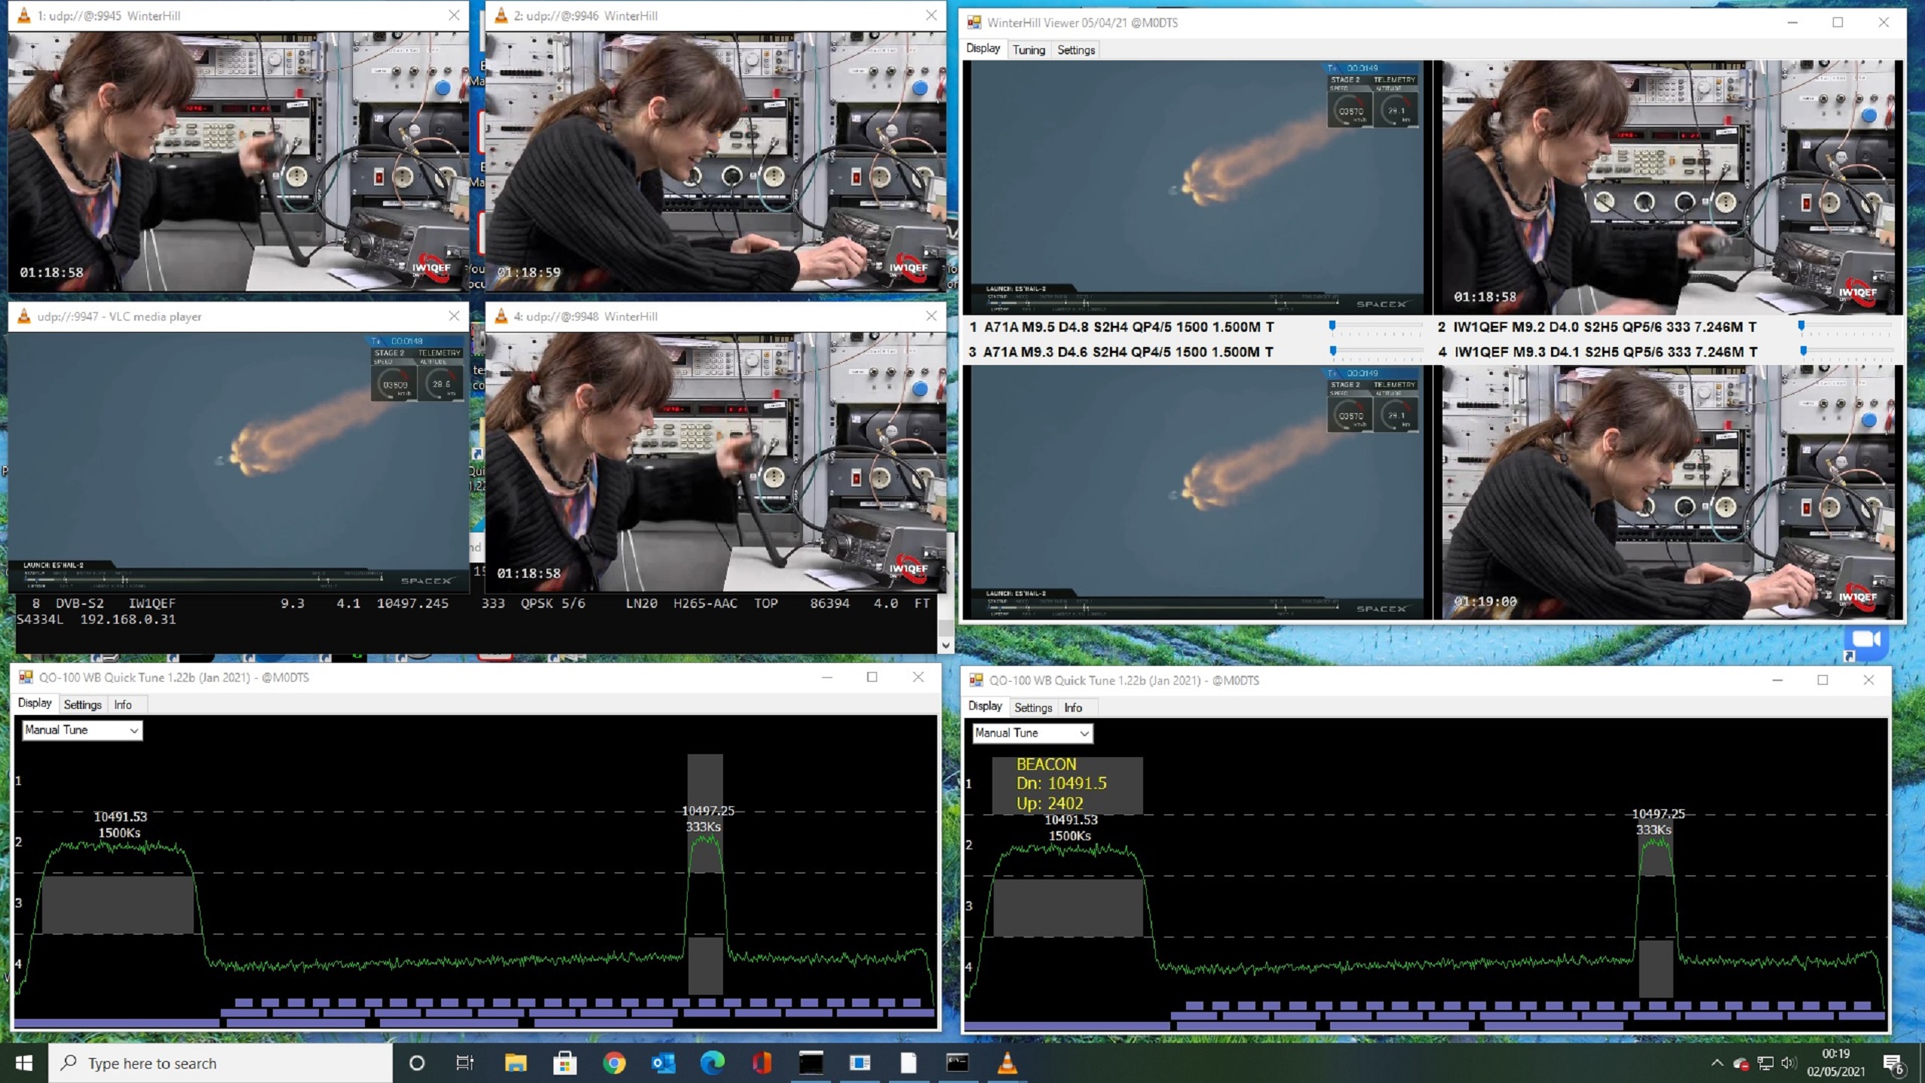Open the Tuning tab in WinterHill Viewer
This screenshot has width=1925, height=1083.
1028,50
